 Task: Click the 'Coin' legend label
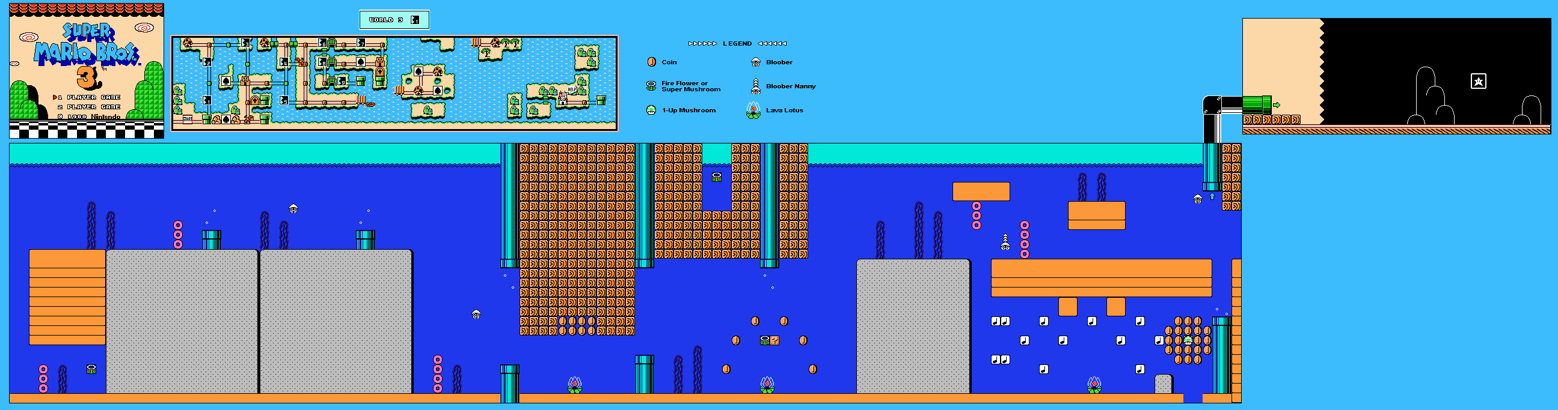point(669,62)
